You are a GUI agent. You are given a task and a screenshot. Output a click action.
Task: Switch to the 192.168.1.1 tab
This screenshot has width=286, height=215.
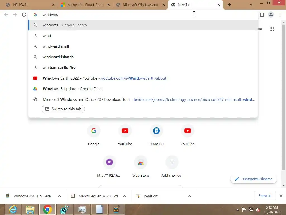30,5
